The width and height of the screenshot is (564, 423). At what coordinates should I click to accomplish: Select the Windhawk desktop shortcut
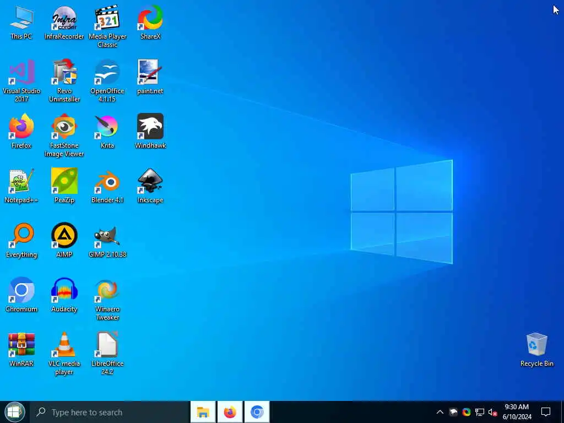pyautogui.click(x=150, y=132)
